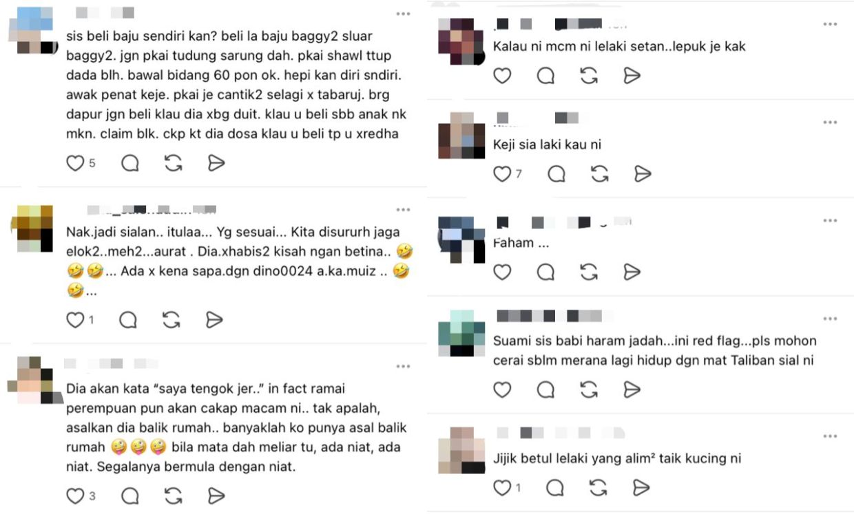Open blurred username above 'Dia akan kata' comment
The height and width of the screenshot is (514, 854).
click(x=110, y=363)
